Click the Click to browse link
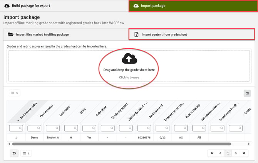The width and height of the screenshot is (258, 163). 129,77
